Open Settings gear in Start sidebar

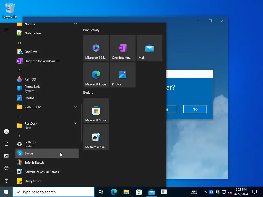(6, 168)
